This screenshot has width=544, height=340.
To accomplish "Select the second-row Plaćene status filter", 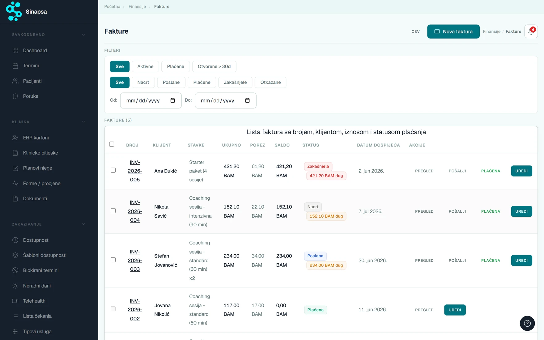I will click(202, 82).
